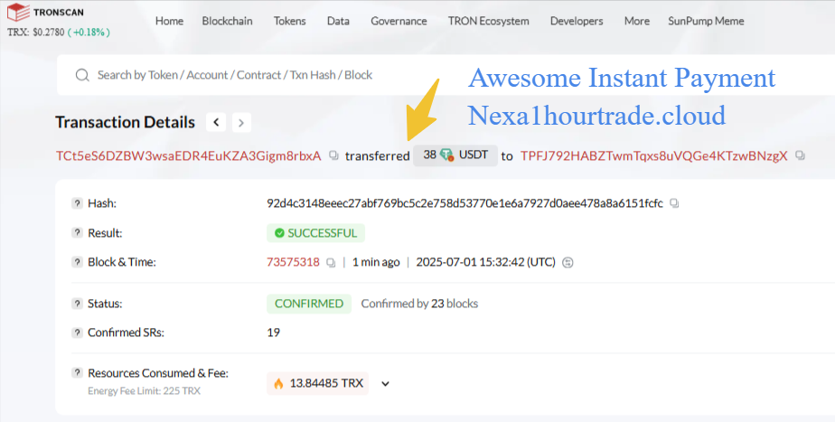Image resolution: width=835 pixels, height=422 pixels.
Task: Open the Data menu
Action: (x=338, y=21)
